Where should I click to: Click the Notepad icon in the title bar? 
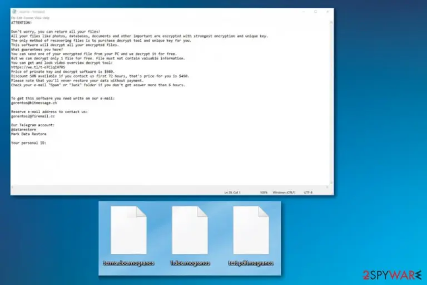pyautogui.click(x=14, y=12)
